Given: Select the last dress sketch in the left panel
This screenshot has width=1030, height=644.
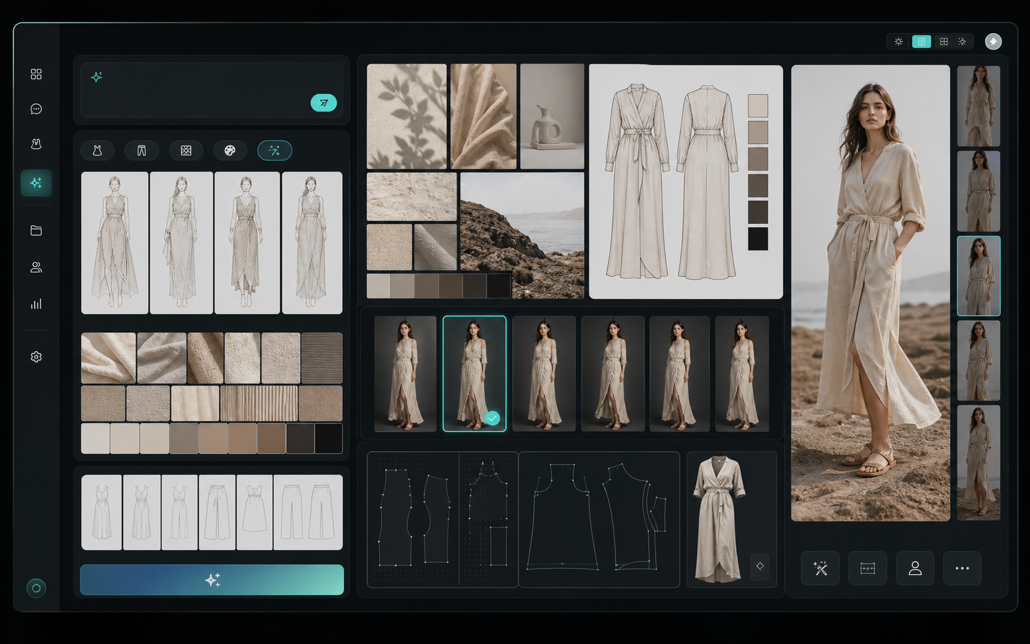Looking at the screenshot, I should (x=312, y=243).
